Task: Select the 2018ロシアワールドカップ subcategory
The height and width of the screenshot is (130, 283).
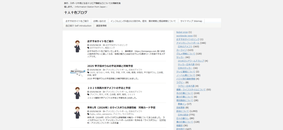Action: (x=191, y=61)
